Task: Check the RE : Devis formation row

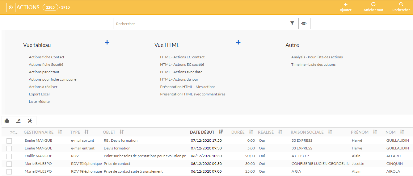Action: (9, 141)
